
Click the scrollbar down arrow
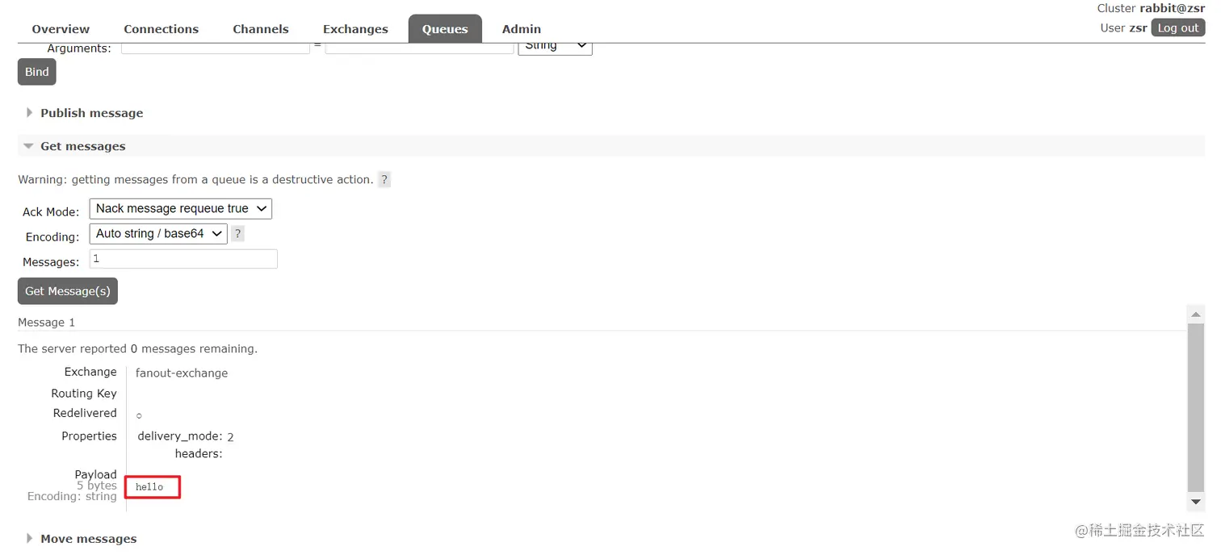[1197, 502]
